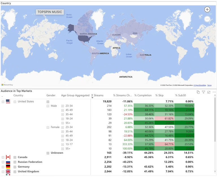Screen dimensions: 217x177
Task: Click the Germany flag icon
Action: coord(8,167)
